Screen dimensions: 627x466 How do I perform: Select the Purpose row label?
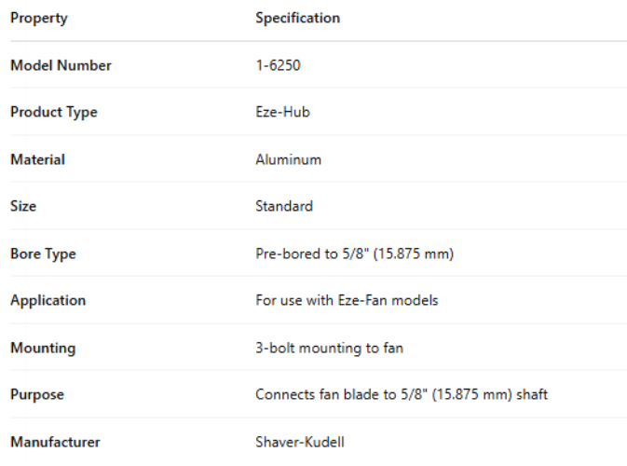point(37,394)
